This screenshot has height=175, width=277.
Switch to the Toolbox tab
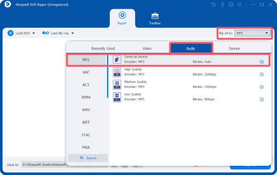point(155,18)
